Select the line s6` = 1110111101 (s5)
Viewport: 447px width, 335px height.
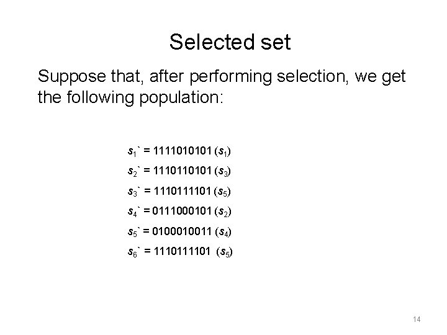[180, 252]
